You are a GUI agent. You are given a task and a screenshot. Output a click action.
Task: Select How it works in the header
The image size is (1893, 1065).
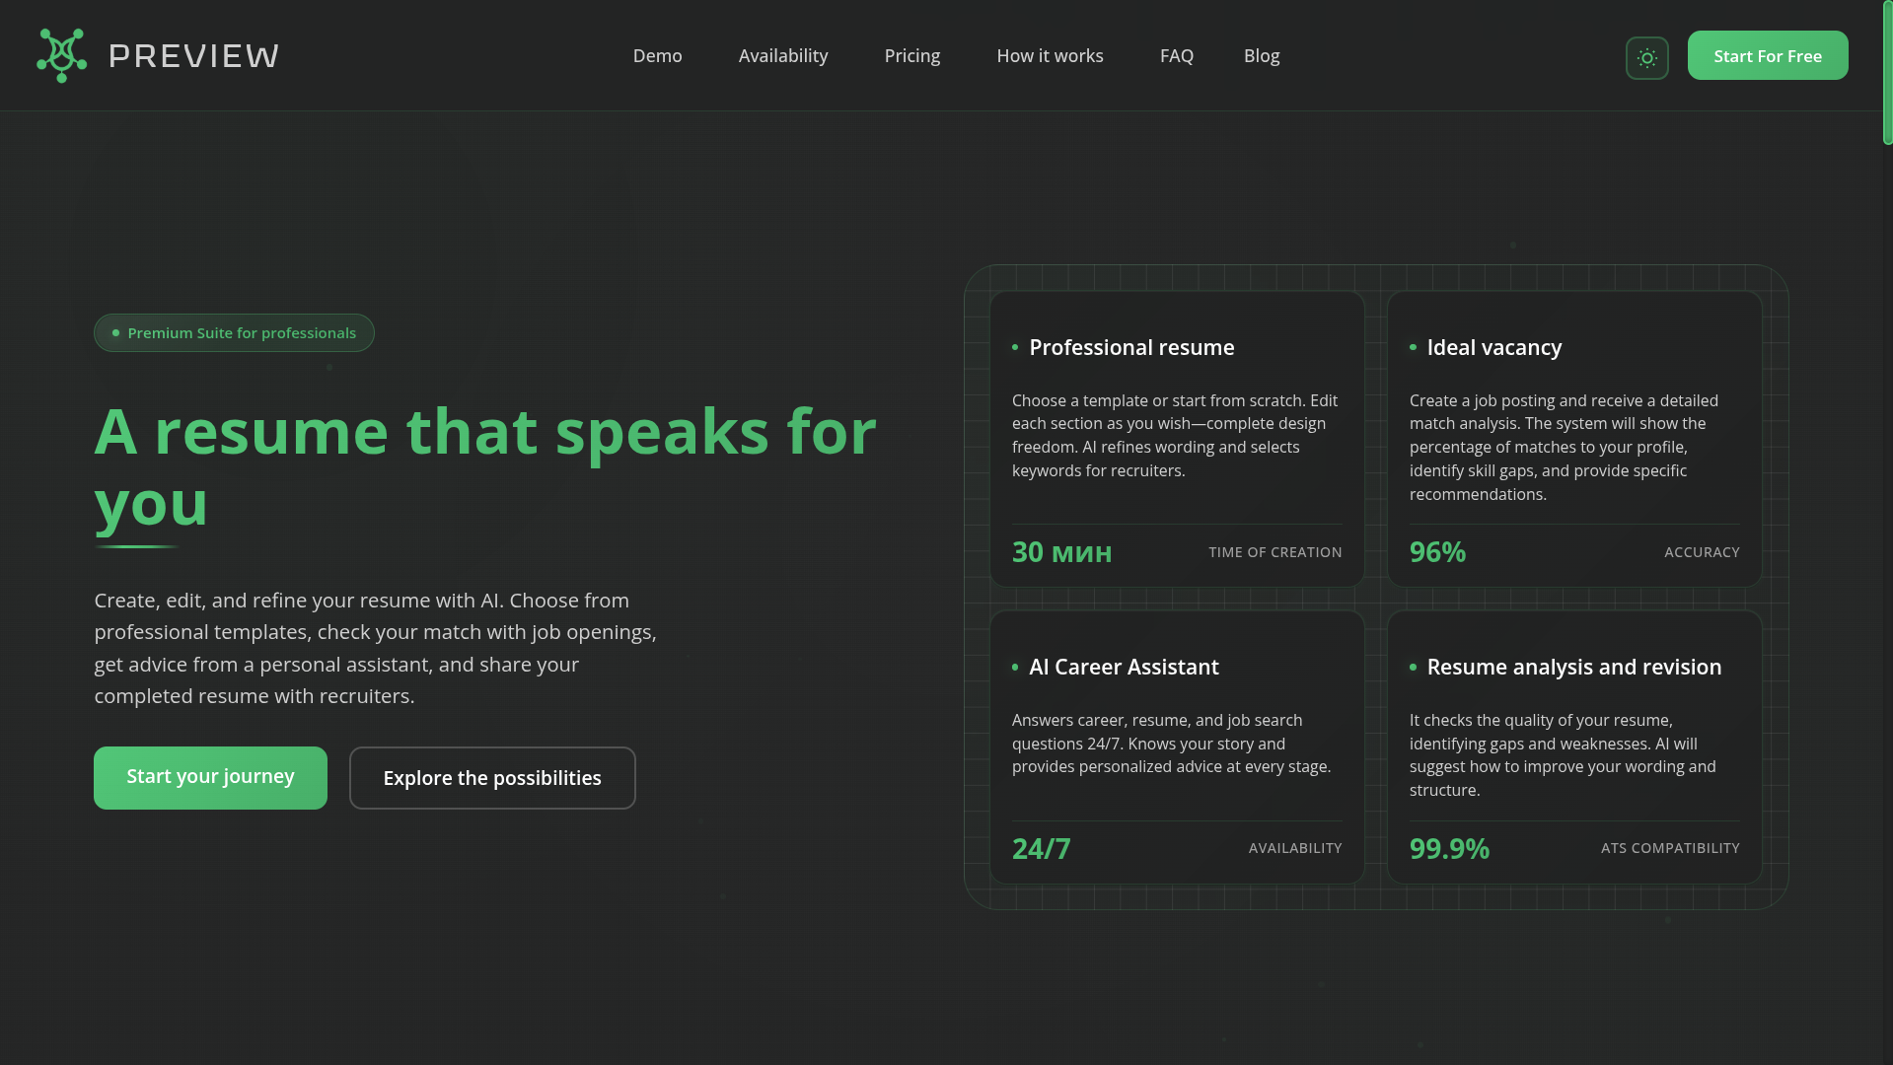(1050, 56)
